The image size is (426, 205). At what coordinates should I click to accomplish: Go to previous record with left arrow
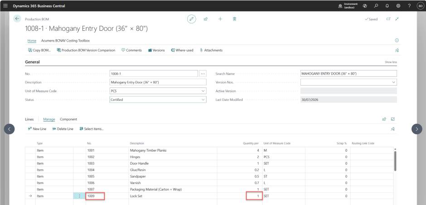(x=9, y=129)
